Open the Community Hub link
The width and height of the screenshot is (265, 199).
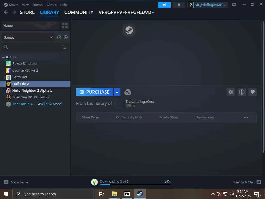[x=129, y=117]
